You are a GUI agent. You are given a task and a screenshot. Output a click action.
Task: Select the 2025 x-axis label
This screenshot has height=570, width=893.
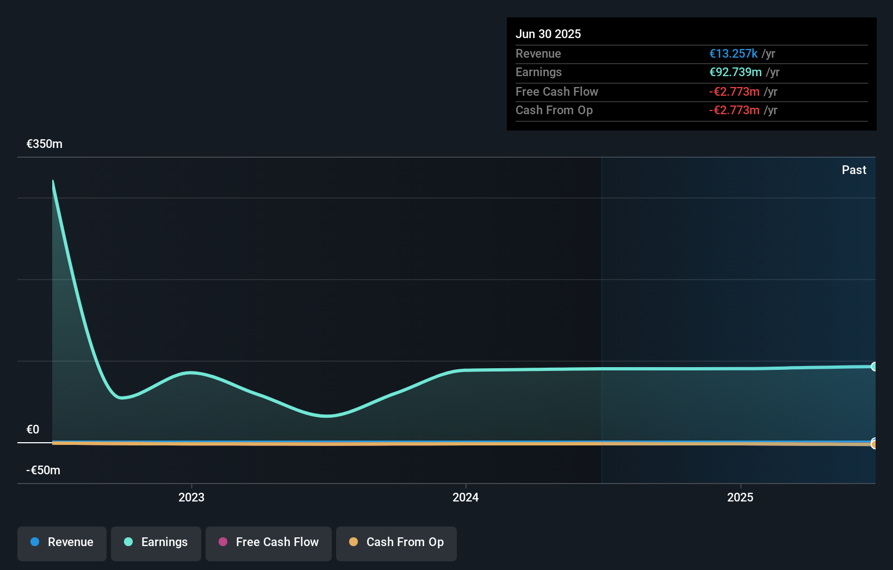click(740, 497)
